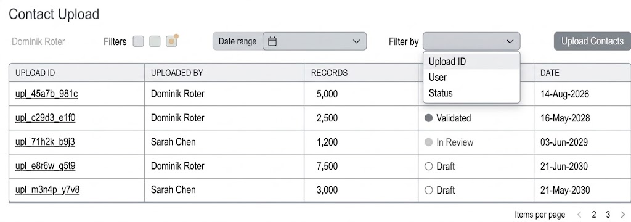631x222 pixels.
Task: Click the Dominik Roter user name under title
Action: pyautogui.click(x=38, y=41)
